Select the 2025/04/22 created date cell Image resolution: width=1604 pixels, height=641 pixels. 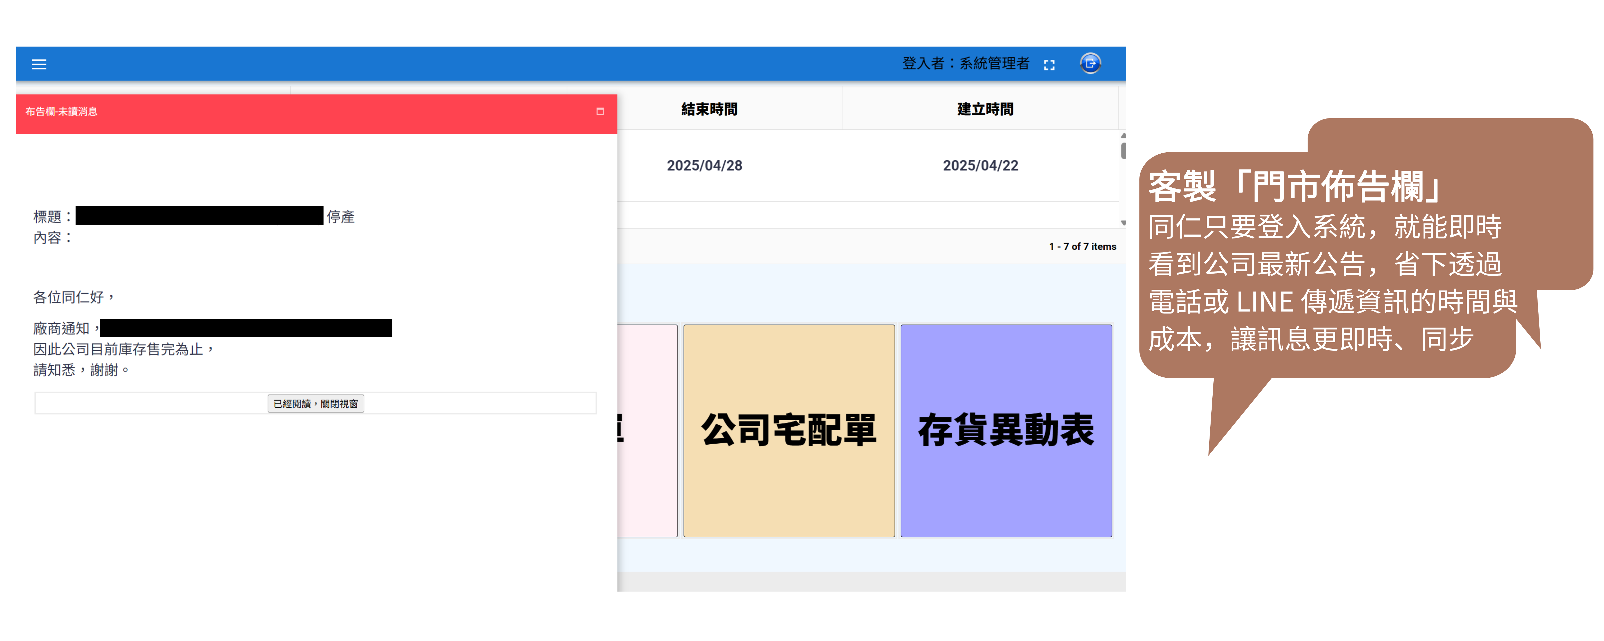click(980, 166)
